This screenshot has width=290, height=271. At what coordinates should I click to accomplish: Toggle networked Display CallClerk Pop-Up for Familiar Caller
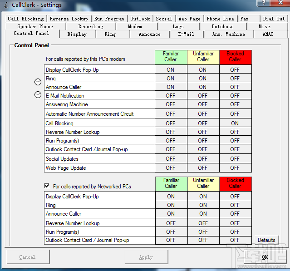pos(171,196)
